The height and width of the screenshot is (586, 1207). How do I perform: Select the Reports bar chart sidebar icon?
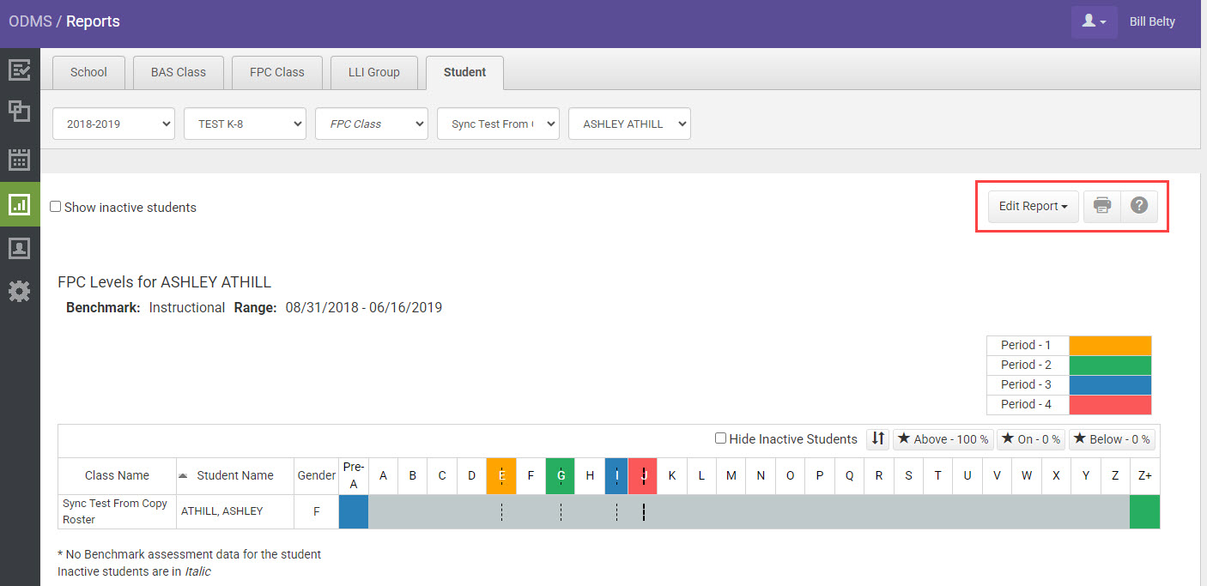click(19, 204)
